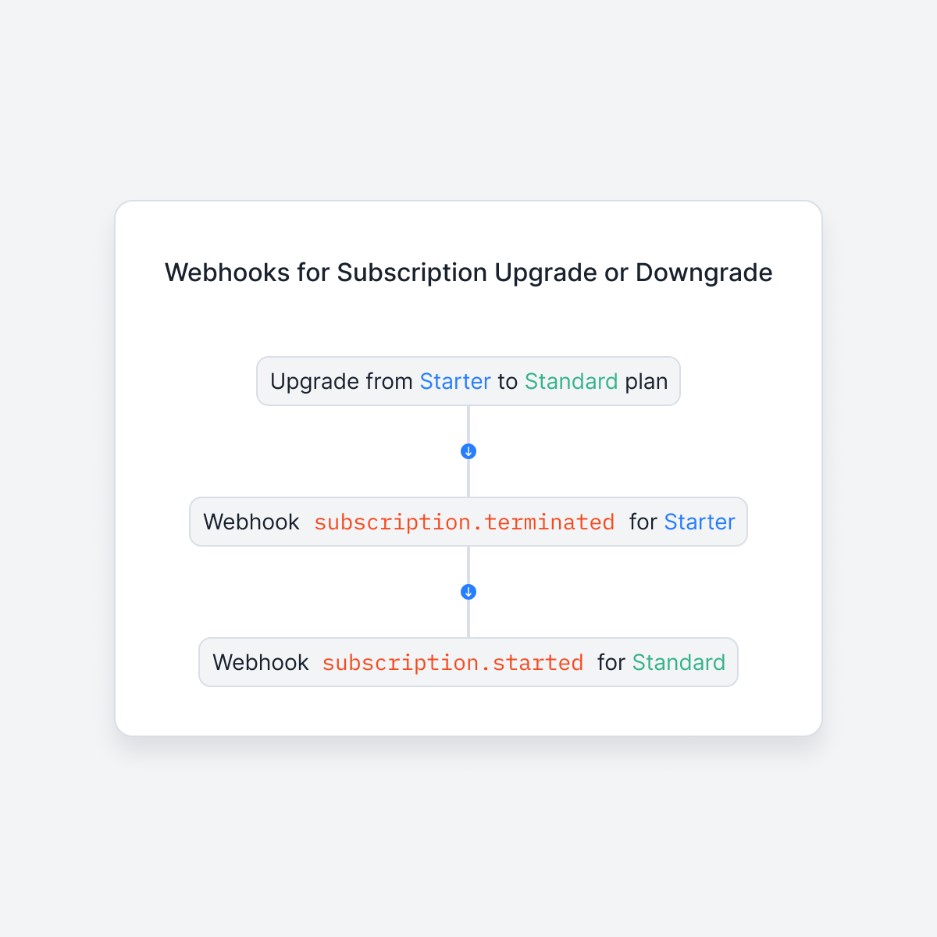Click connector line just below the Upgrade box
Viewport: 937px width, 937px height.
pyautogui.click(x=468, y=424)
